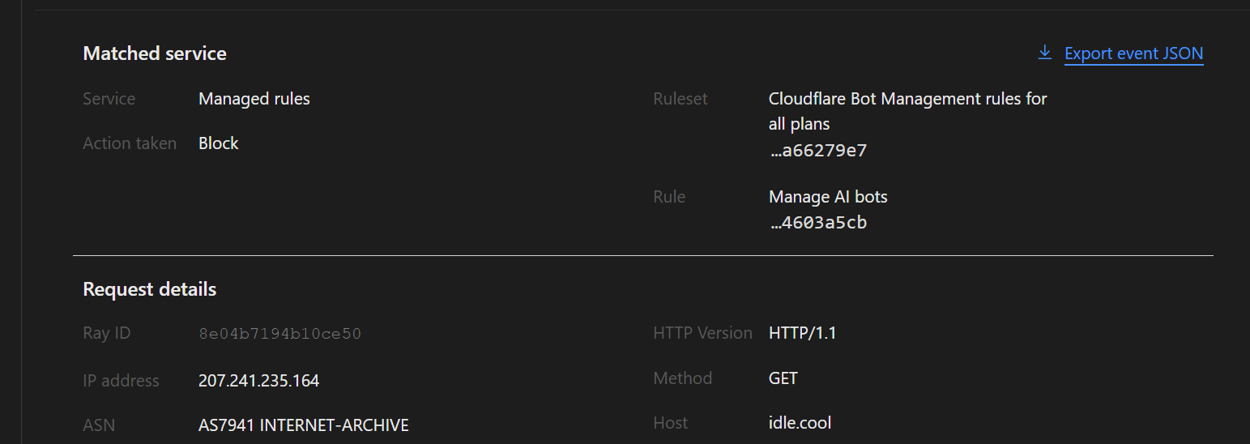1250x444 pixels.
Task: Click the AS7941 INTERNET-ARCHIVE ASN value
Action: click(x=303, y=425)
